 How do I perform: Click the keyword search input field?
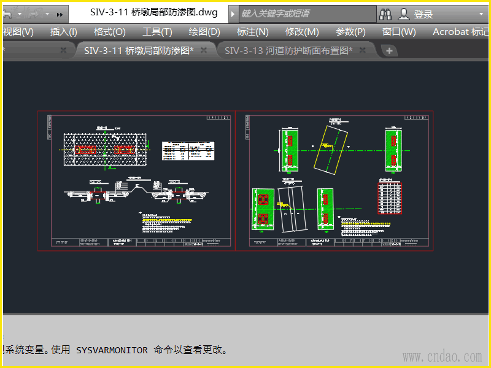click(307, 13)
